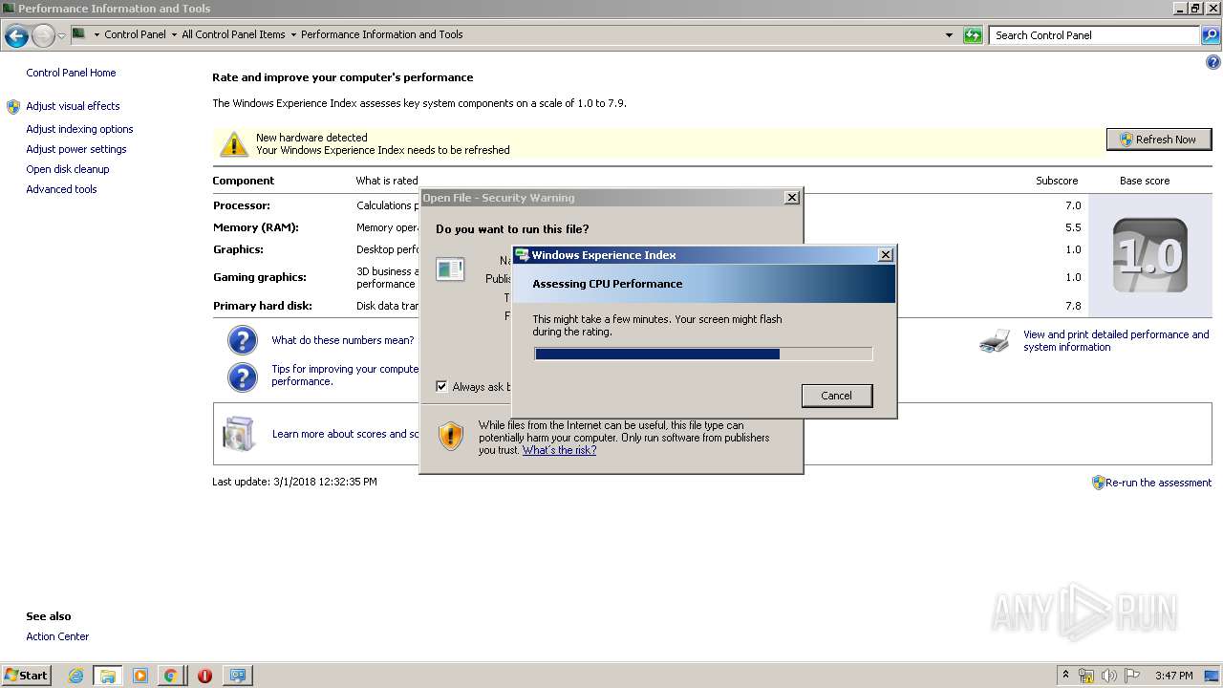Click network tray icon

tap(1086, 676)
